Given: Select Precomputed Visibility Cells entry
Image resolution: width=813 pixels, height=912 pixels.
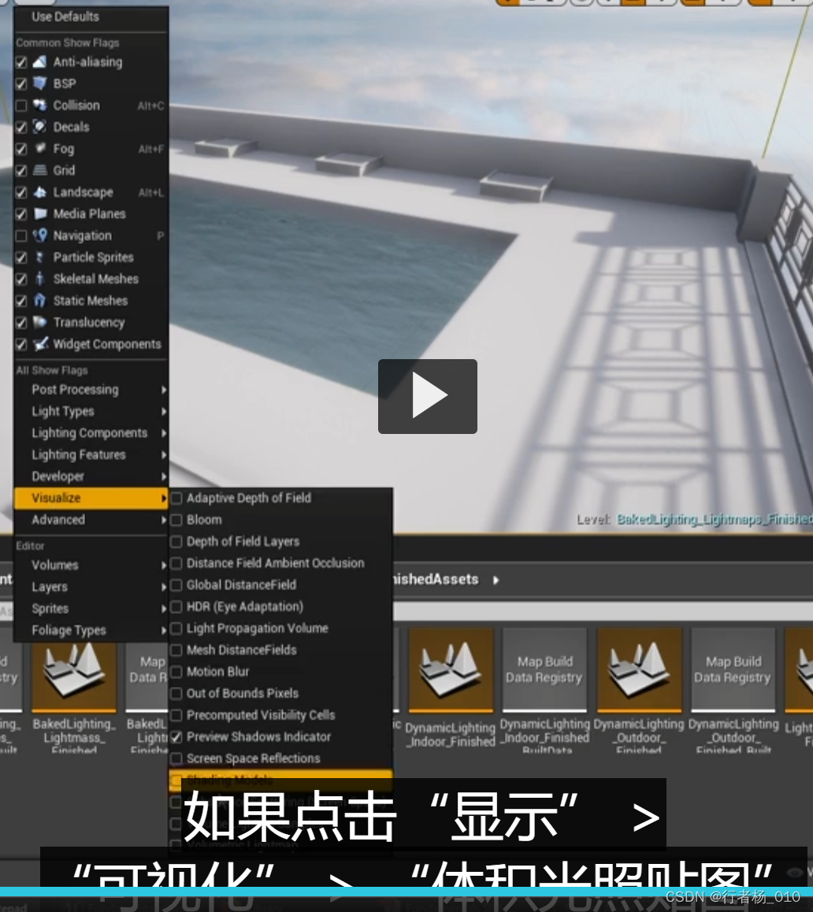Looking at the screenshot, I should (281, 715).
